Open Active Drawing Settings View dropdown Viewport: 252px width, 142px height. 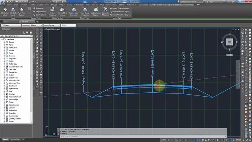(16, 36)
